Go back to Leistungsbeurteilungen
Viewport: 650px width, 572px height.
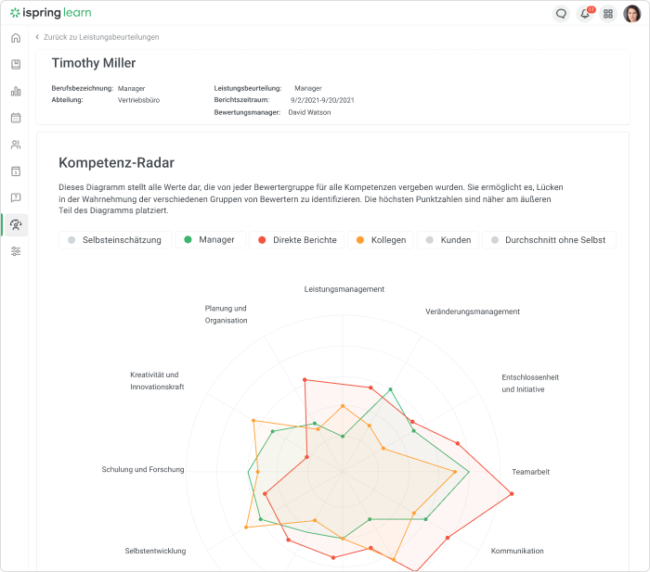97,37
